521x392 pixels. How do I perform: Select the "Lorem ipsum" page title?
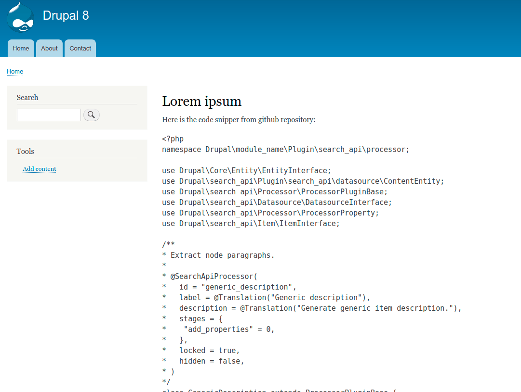[201, 101]
